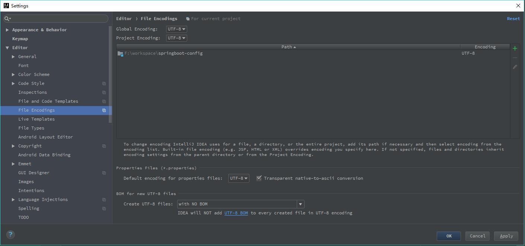Click the folder icon beside springboot-config
Viewport: 525px width, 246px height.
120,54
